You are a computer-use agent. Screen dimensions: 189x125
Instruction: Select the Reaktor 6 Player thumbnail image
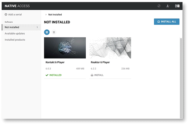click(110, 48)
